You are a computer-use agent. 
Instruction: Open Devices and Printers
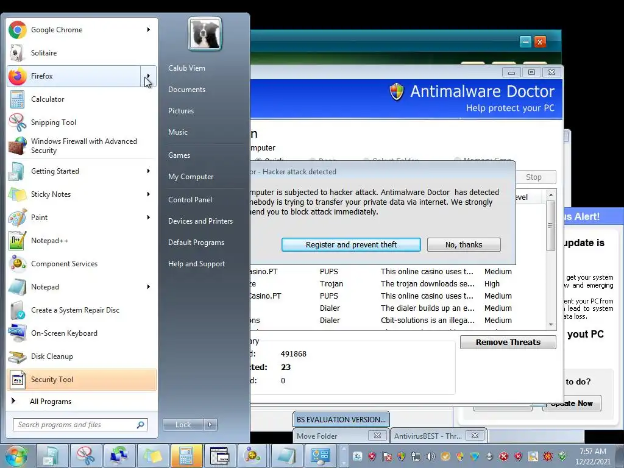[x=200, y=221]
